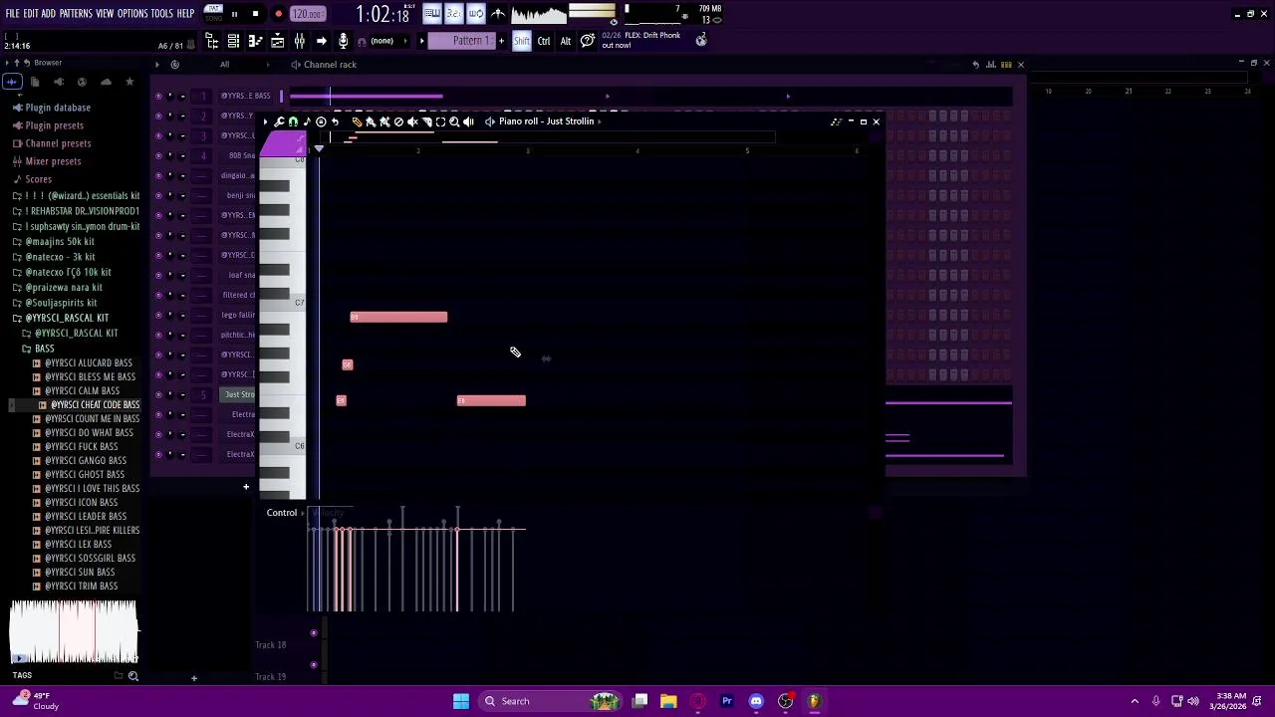Click the Just Stro channel button
The height and width of the screenshot is (717, 1275).
pos(238,394)
